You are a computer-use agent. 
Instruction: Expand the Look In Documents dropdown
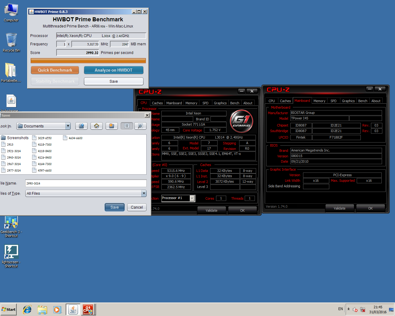tap(68, 126)
